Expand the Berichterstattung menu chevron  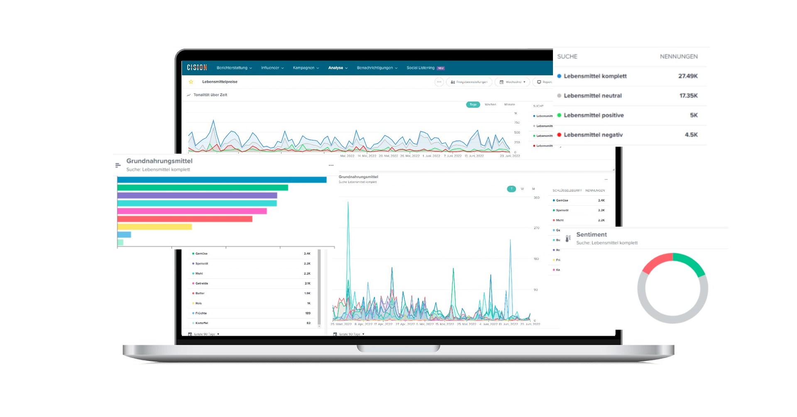click(x=251, y=68)
